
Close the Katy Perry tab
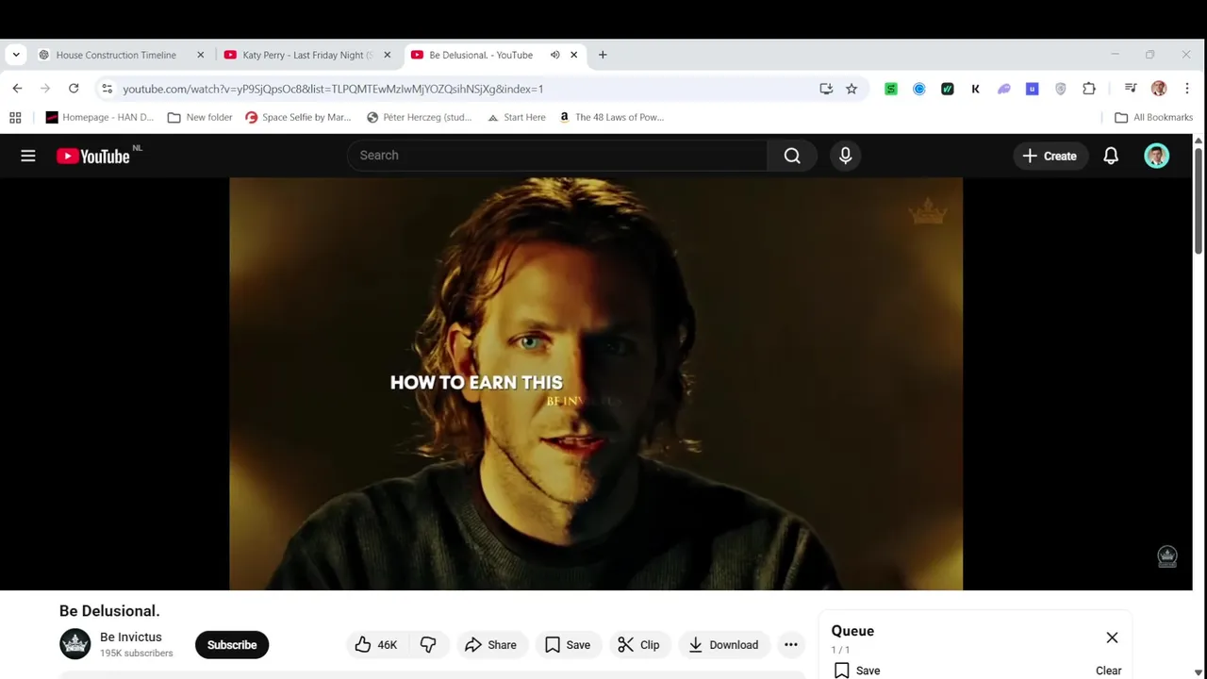(x=387, y=55)
